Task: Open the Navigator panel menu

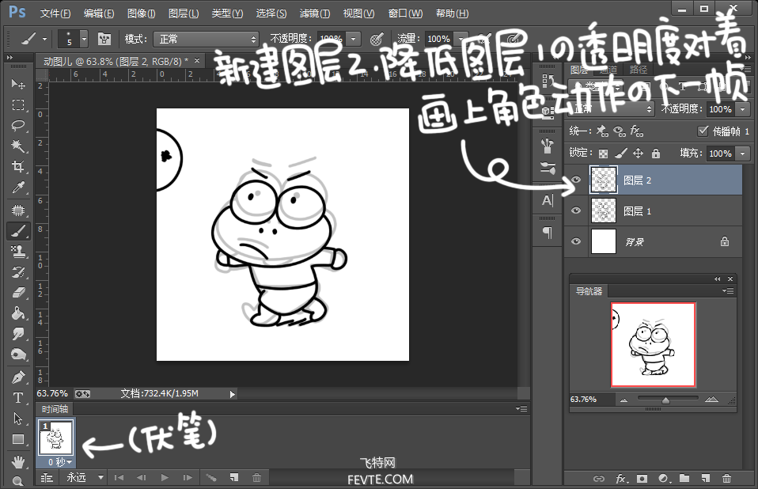Action: coord(728,291)
